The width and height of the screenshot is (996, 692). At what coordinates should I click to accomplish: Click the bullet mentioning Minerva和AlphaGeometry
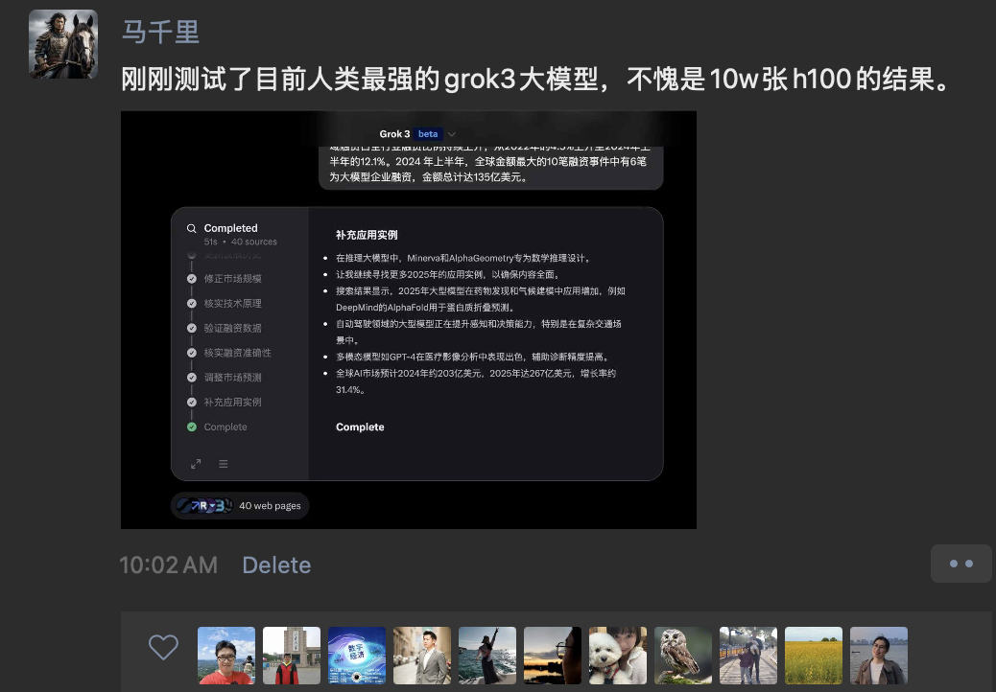(x=463, y=258)
